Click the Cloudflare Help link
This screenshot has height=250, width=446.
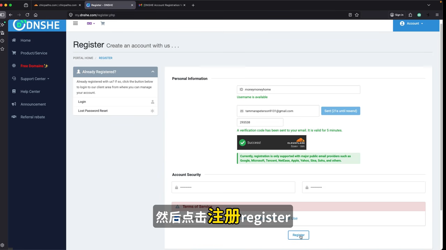pyautogui.click(x=302, y=146)
